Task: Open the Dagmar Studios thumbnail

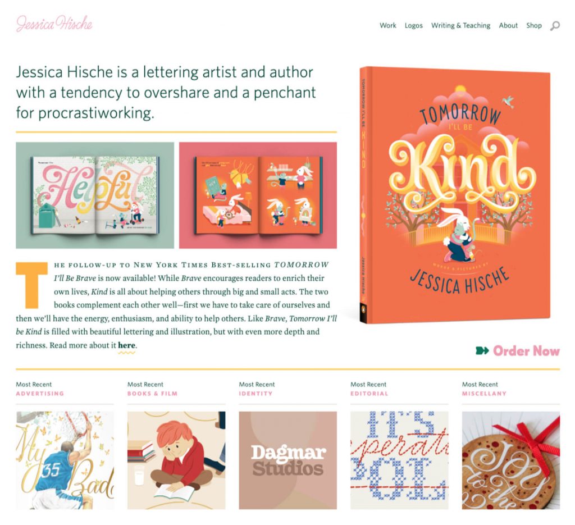Action: coord(288,460)
